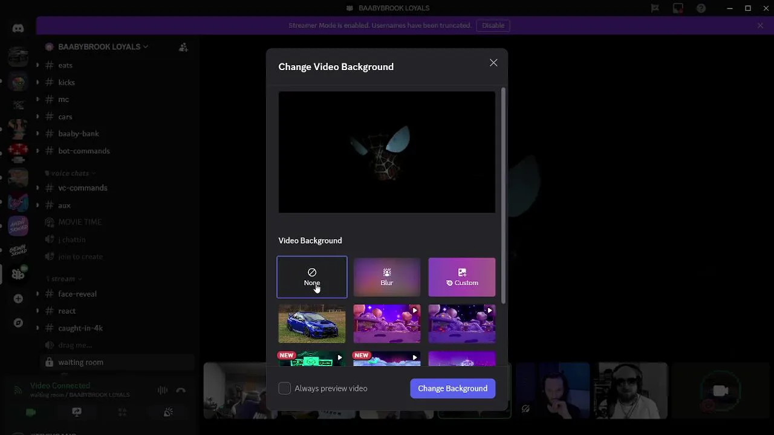Click the Video Connected status text
Screen dimensions: 774x435
pos(60,385)
